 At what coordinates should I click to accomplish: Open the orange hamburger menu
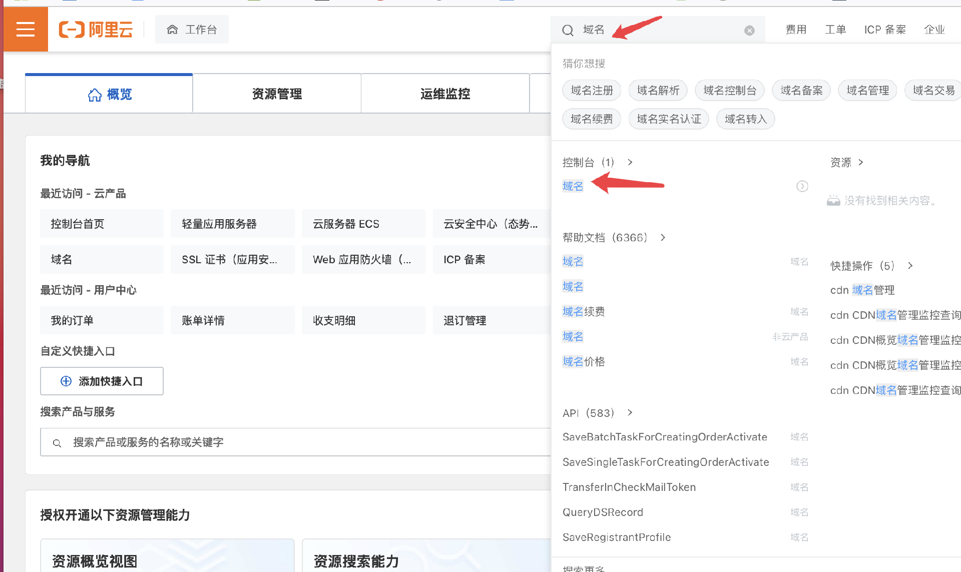[x=26, y=29]
